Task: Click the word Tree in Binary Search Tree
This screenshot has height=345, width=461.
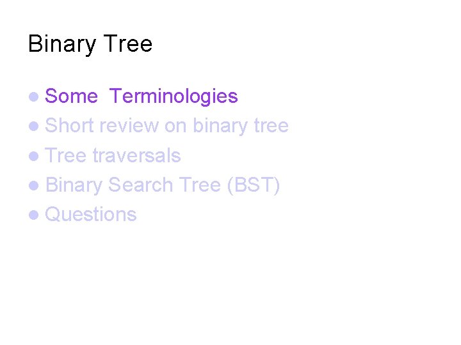Action: (x=200, y=185)
